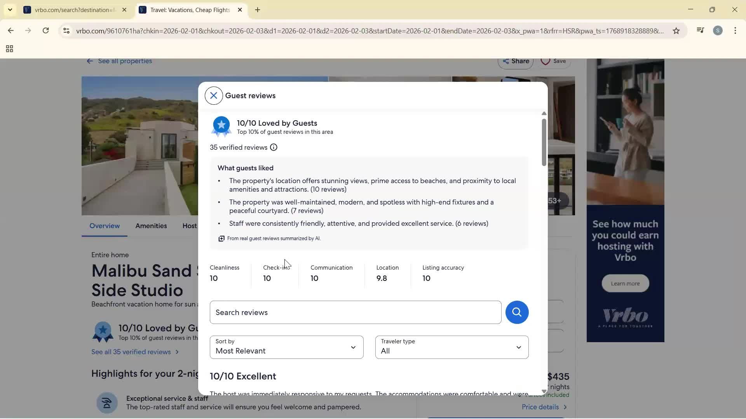This screenshot has width=746, height=419.
Task: Click the AI summary icon near guest reviews note
Action: click(221, 238)
